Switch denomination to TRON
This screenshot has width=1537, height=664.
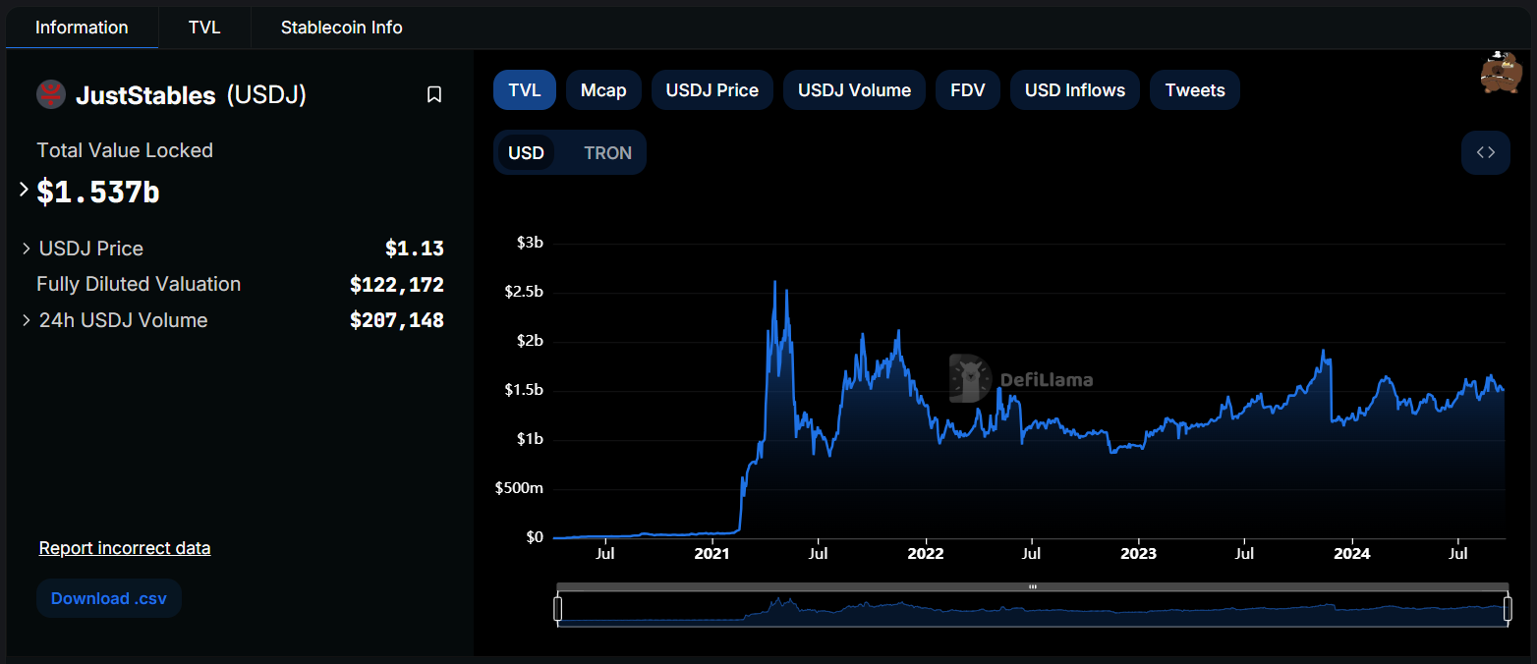[x=607, y=153]
